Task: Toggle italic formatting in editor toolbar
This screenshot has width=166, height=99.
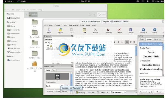Action: coord(114,42)
